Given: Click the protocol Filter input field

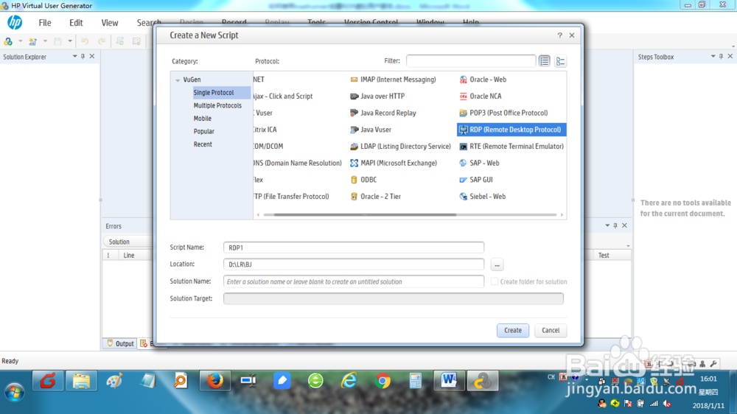Looking at the screenshot, I should tap(471, 61).
